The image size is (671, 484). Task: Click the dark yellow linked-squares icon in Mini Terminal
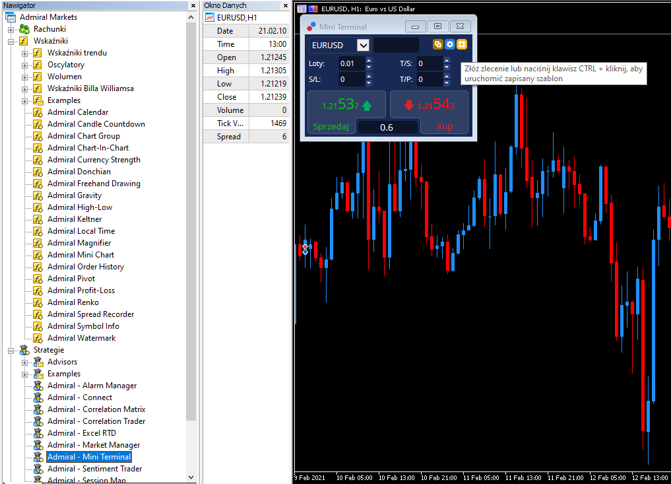click(x=438, y=44)
